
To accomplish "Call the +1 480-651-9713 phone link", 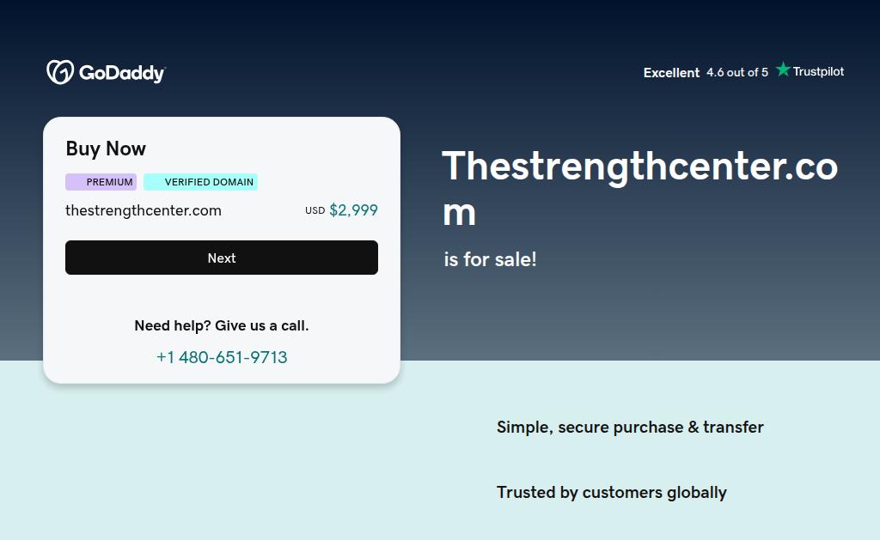I will pyautogui.click(x=222, y=357).
